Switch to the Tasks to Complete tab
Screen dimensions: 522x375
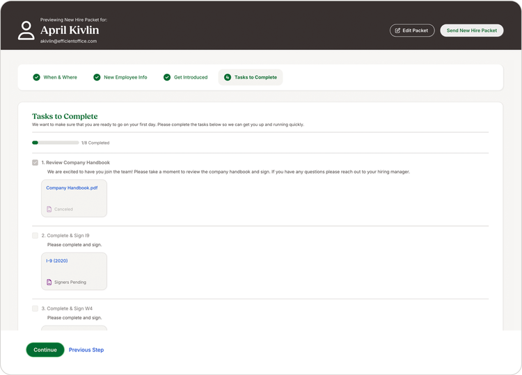click(251, 77)
